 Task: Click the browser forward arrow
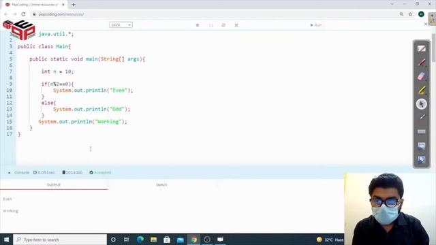pos(15,14)
